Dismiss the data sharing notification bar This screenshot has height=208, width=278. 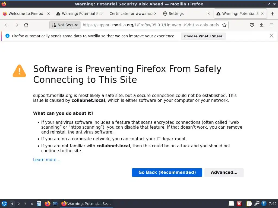point(271,36)
